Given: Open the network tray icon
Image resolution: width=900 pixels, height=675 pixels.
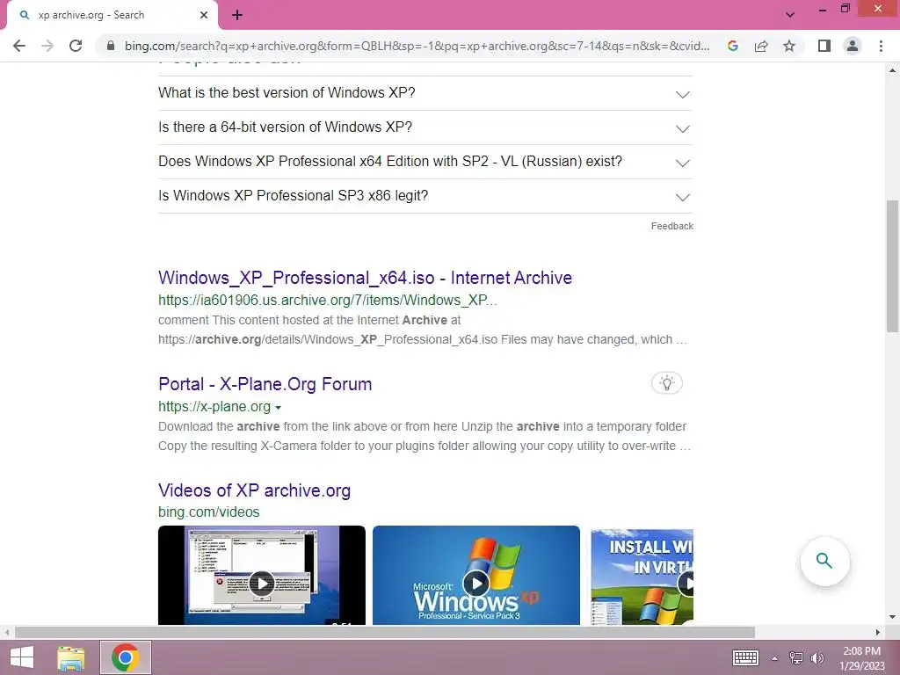Looking at the screenshot, I should point(796,658).
